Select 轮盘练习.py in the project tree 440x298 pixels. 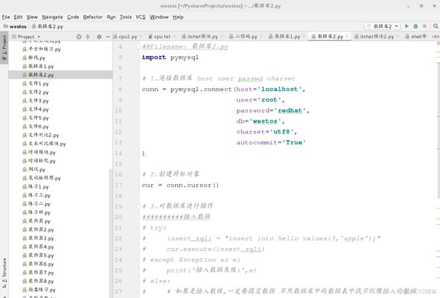click(x=60, y=290)
